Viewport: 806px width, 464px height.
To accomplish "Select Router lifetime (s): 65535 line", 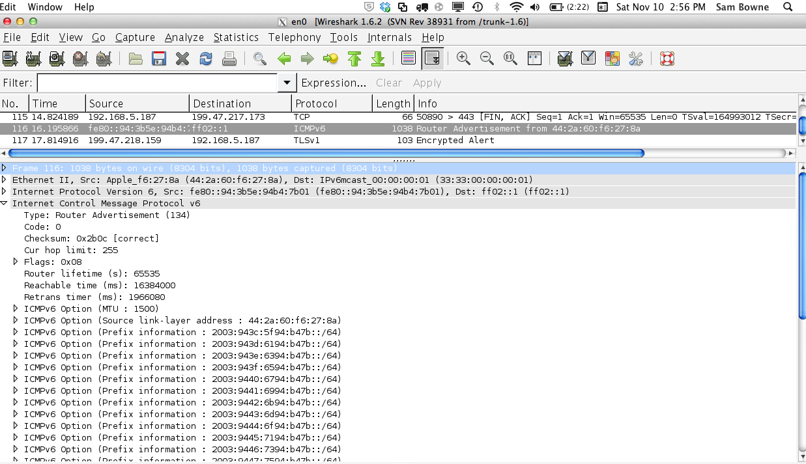I will pyautogui.click(x=92, y=273).
